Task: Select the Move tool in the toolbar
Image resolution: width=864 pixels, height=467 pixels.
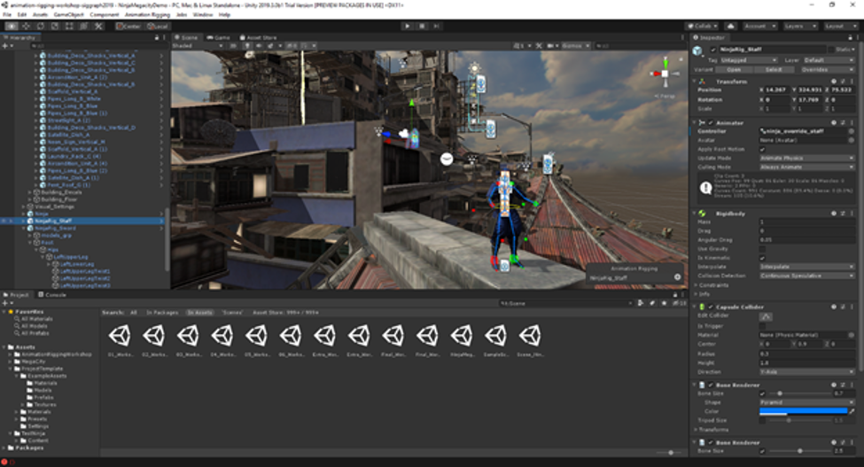Action: (24, 27)
